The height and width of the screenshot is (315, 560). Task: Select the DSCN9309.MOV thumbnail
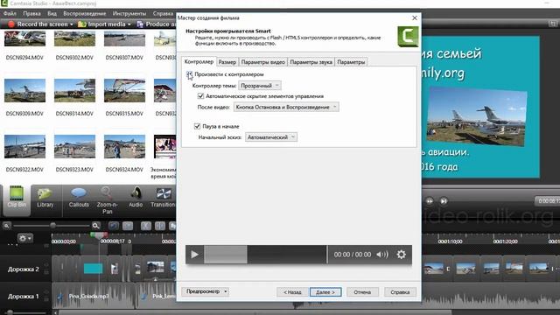click(25, 91)
